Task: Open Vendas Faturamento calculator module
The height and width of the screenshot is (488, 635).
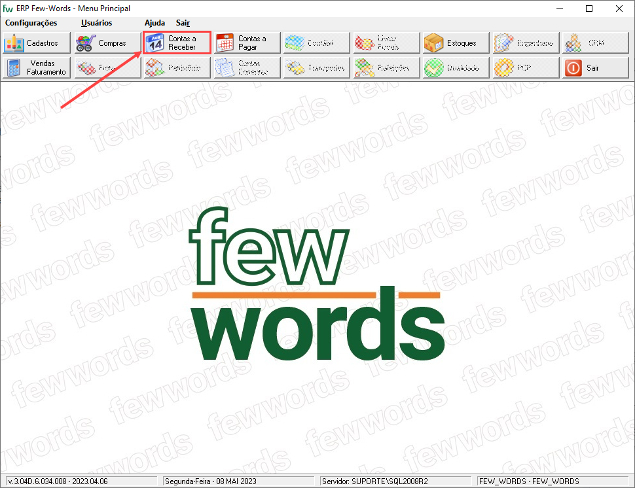Action: (x=37, y=67)
